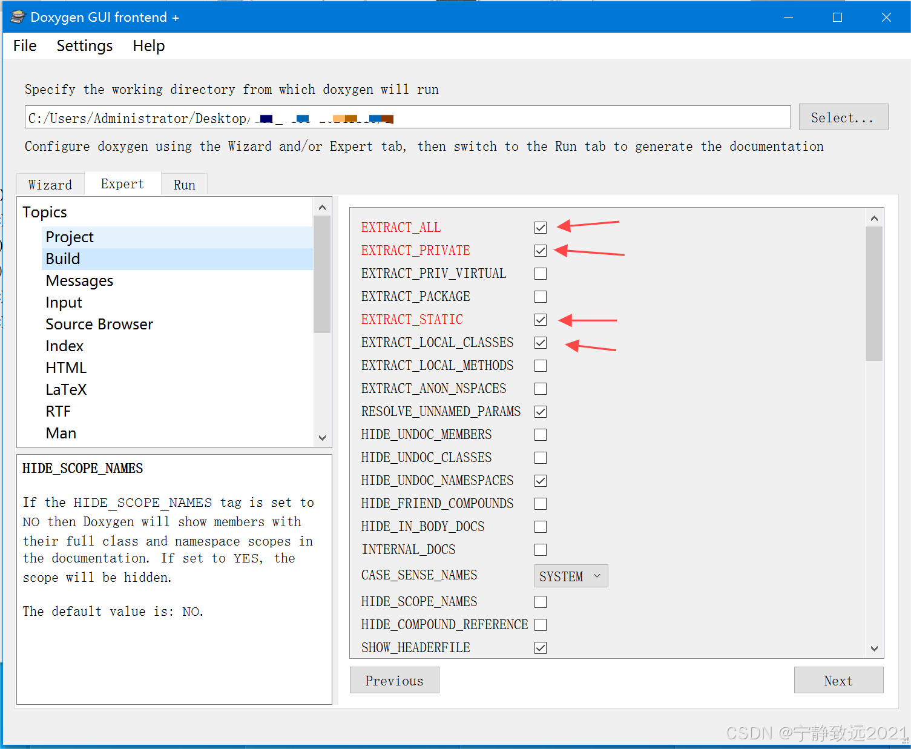Enable INTERNAL_DOCS checkbox
The height and width of the screenshot is (749, 911).
click(541, 550)
